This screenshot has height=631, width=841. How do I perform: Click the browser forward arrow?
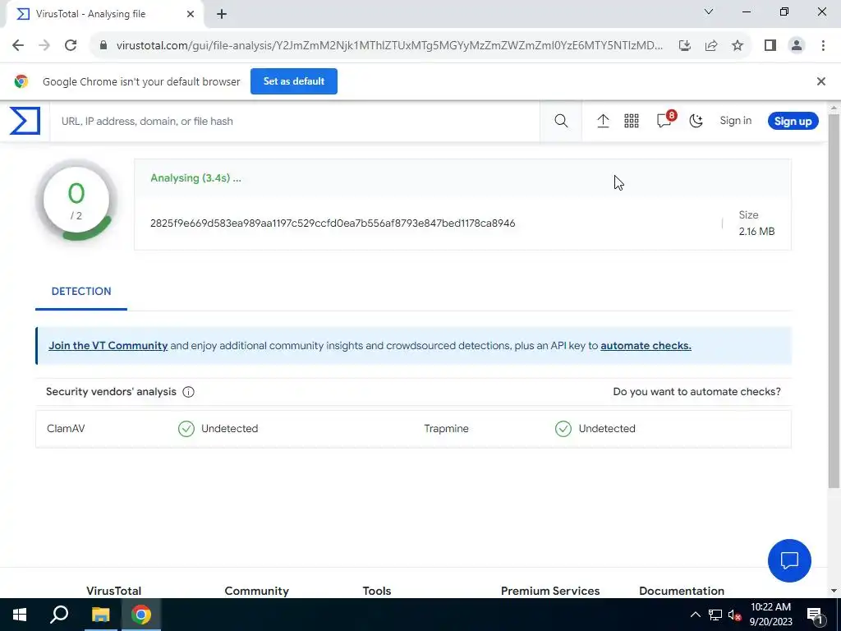click(x=44, y=45)
